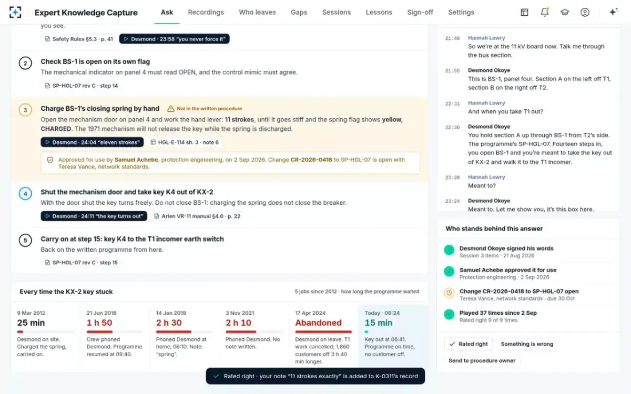
Task: Click clock icon beside 'Change CR-2026-0418 to SP-HGL-07 open'
Action: (449, 293)
